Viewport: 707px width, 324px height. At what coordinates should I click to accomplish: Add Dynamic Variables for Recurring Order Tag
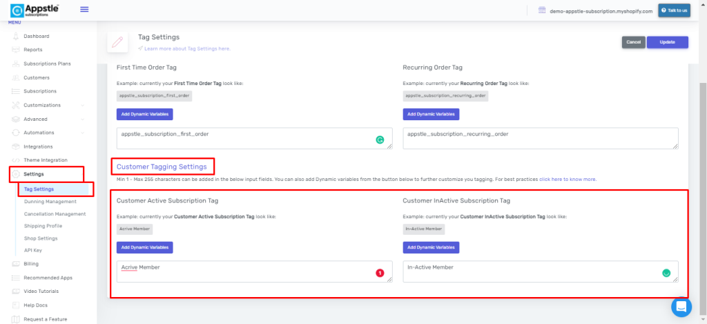click(431, 114)
